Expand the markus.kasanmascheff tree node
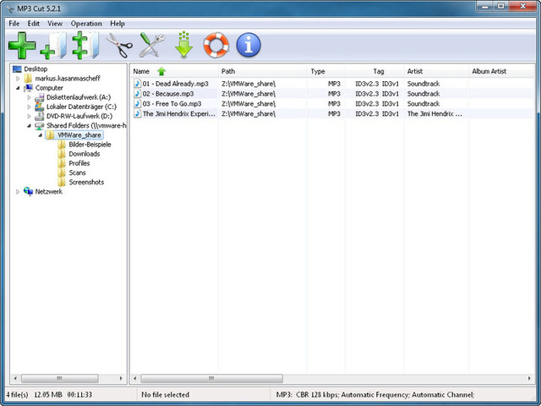The height and width of the screenshot is (406, 541). pos(18,79)
